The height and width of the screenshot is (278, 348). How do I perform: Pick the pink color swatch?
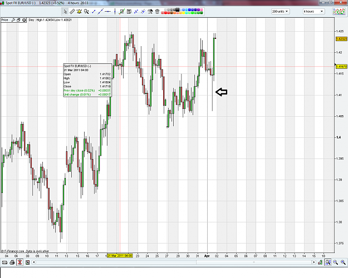click(202, 10)
